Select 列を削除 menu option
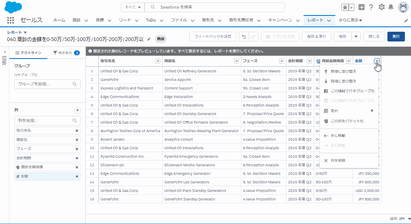Screen dimensions: 411x224 pos(349,160)
